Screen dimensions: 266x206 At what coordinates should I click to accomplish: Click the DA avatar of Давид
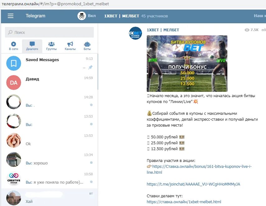coord(14,83)
